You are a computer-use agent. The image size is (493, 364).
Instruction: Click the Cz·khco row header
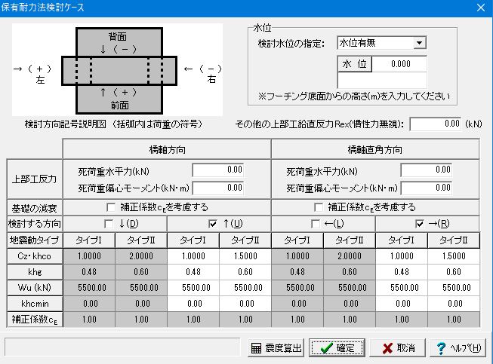pyautogui.click(x=35, y=256)
